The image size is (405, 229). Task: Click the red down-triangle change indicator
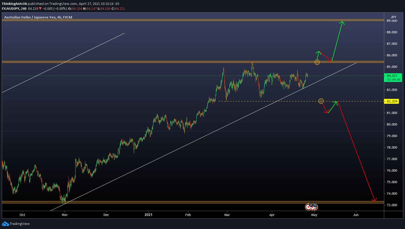(40, 8)
